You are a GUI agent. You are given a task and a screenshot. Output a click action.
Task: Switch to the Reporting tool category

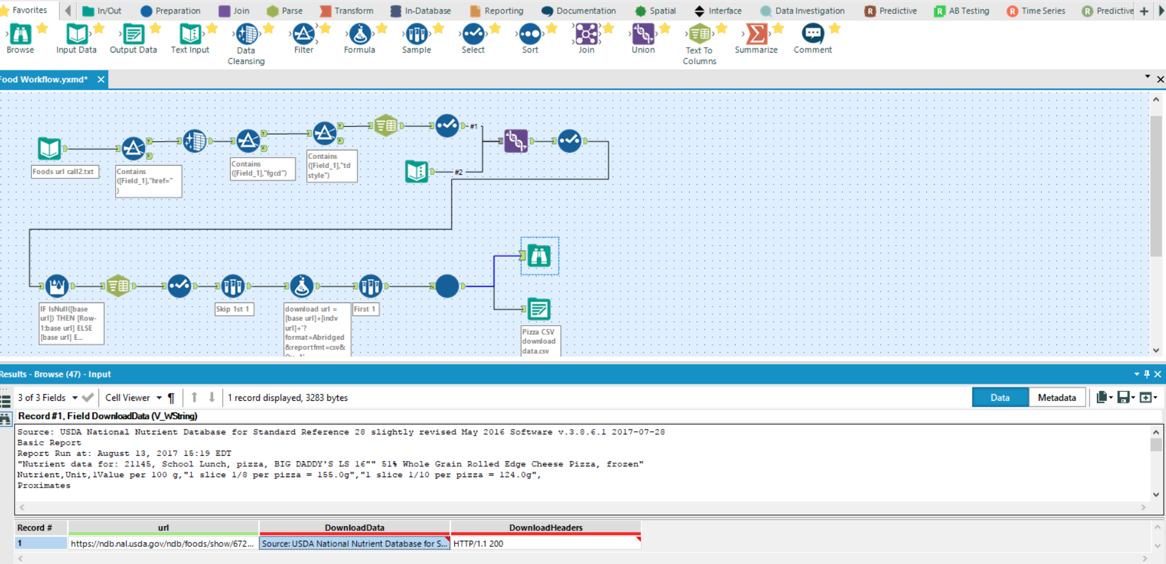[496, 11]
